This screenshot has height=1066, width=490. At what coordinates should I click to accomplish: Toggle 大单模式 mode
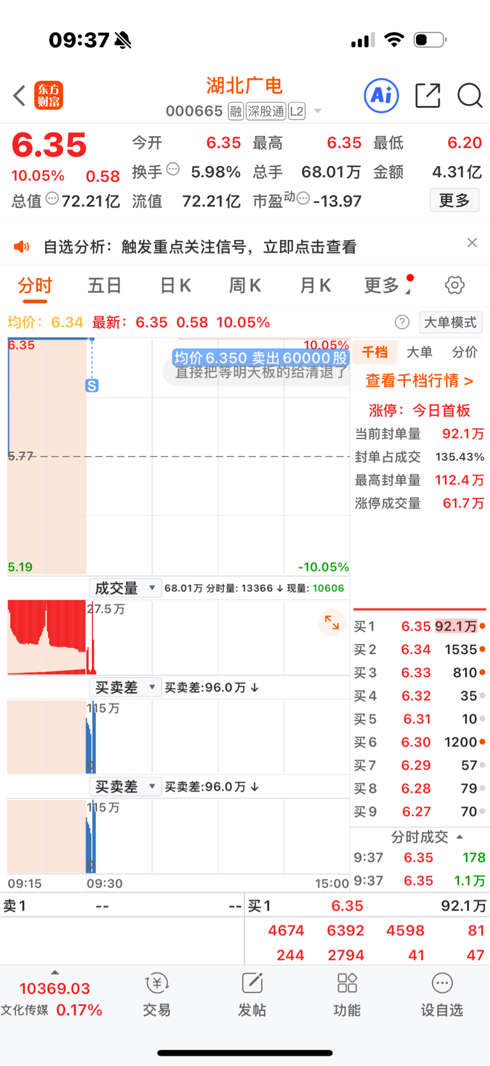coord(450,322)
